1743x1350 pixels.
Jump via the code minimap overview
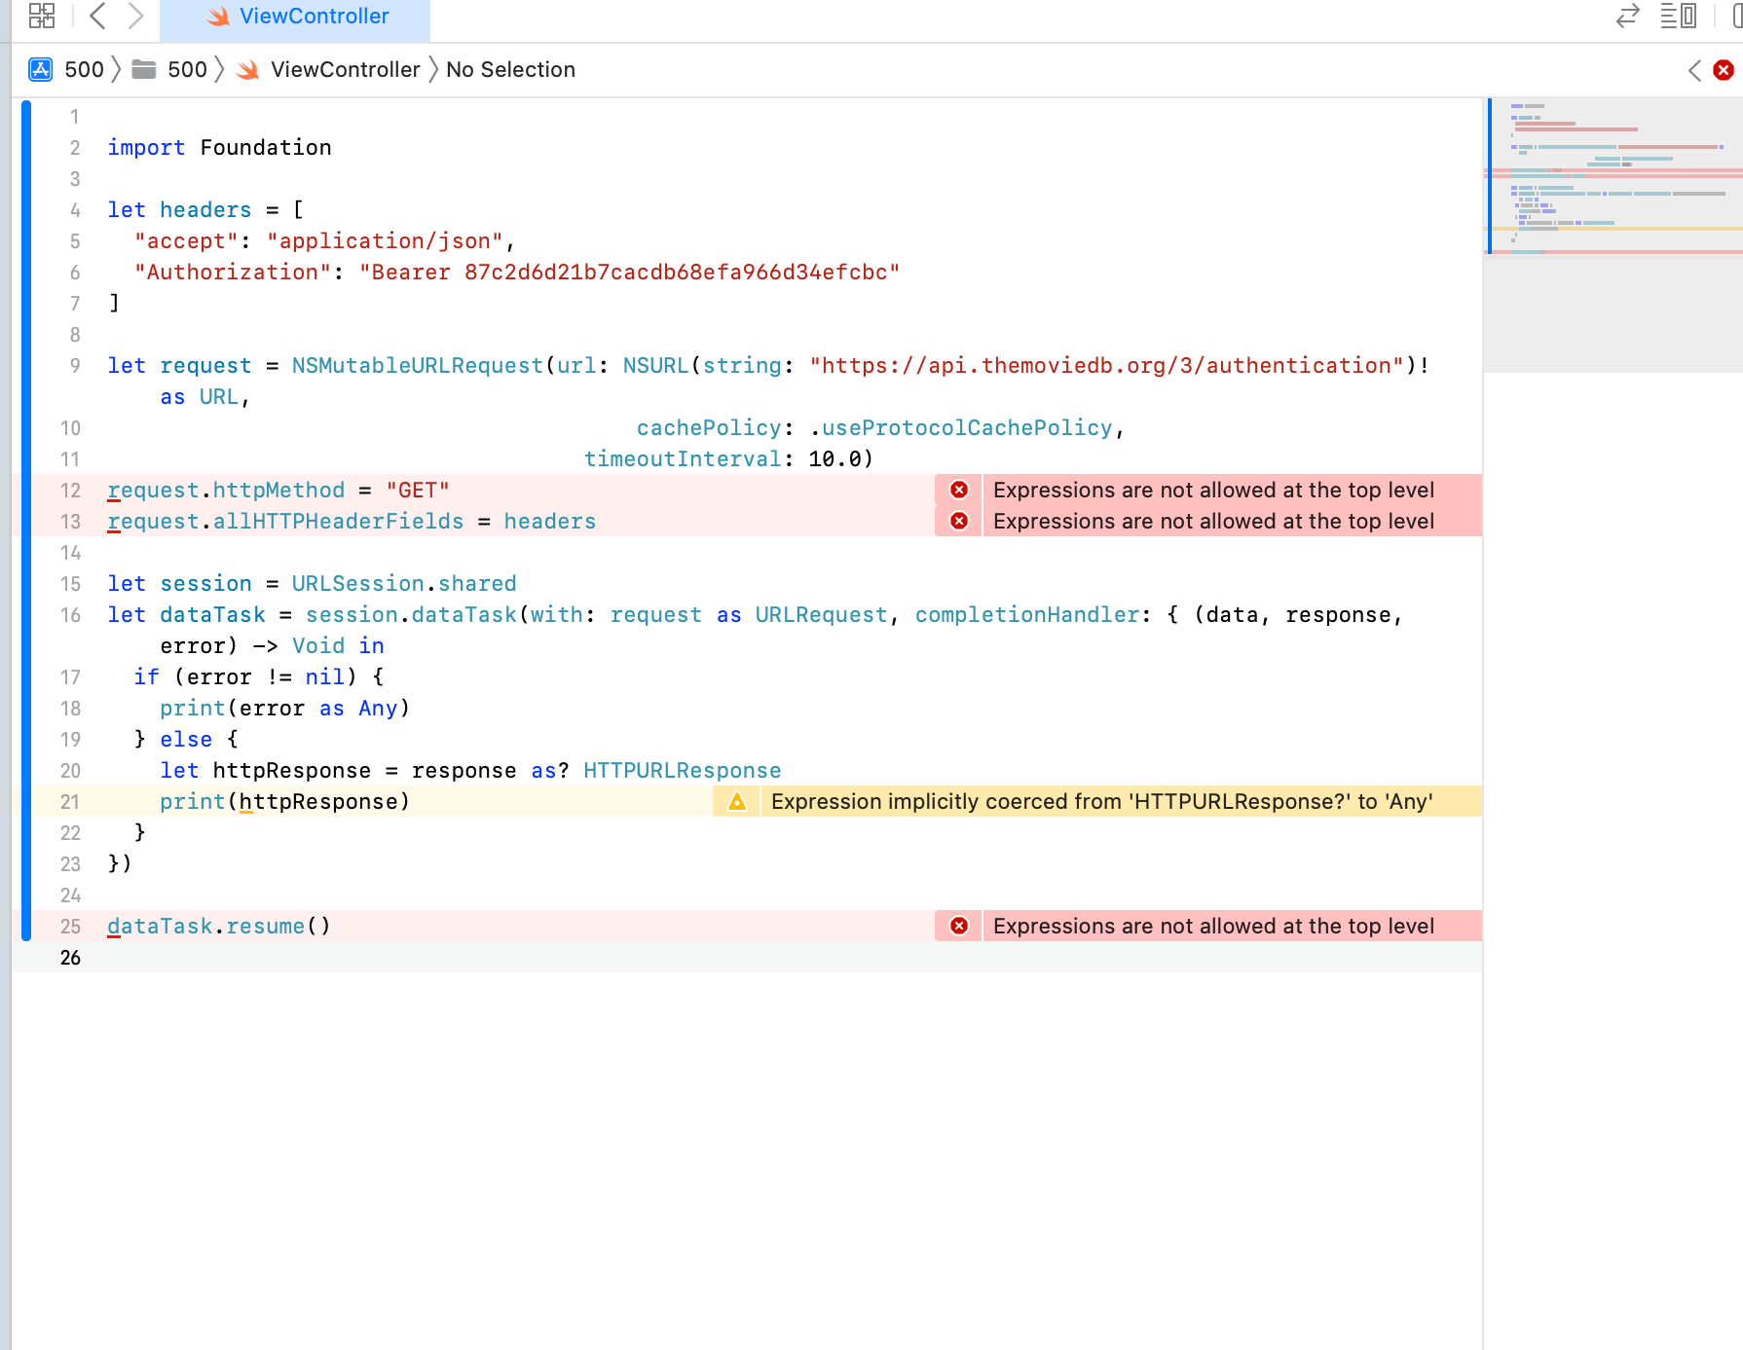click(x=1612, y=175)
